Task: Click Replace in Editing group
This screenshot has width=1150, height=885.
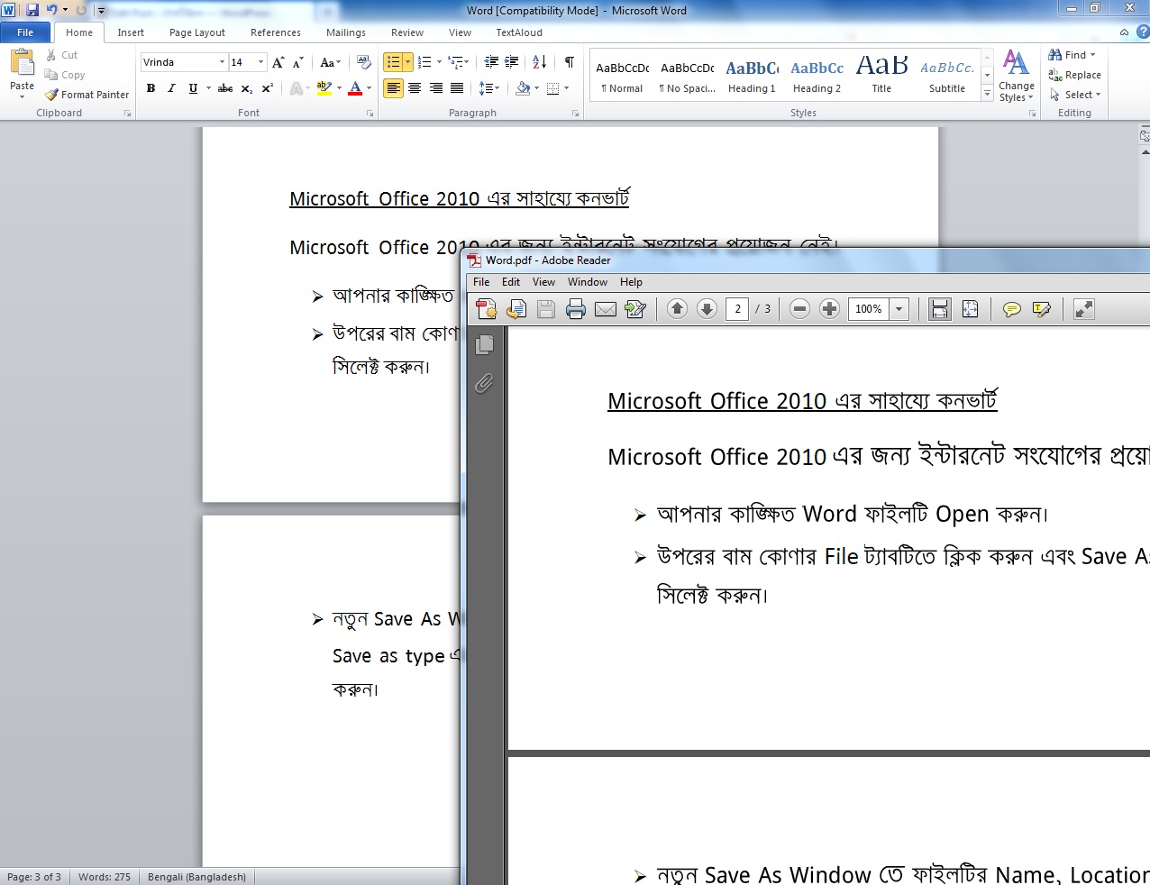Action: point(1074,75)
